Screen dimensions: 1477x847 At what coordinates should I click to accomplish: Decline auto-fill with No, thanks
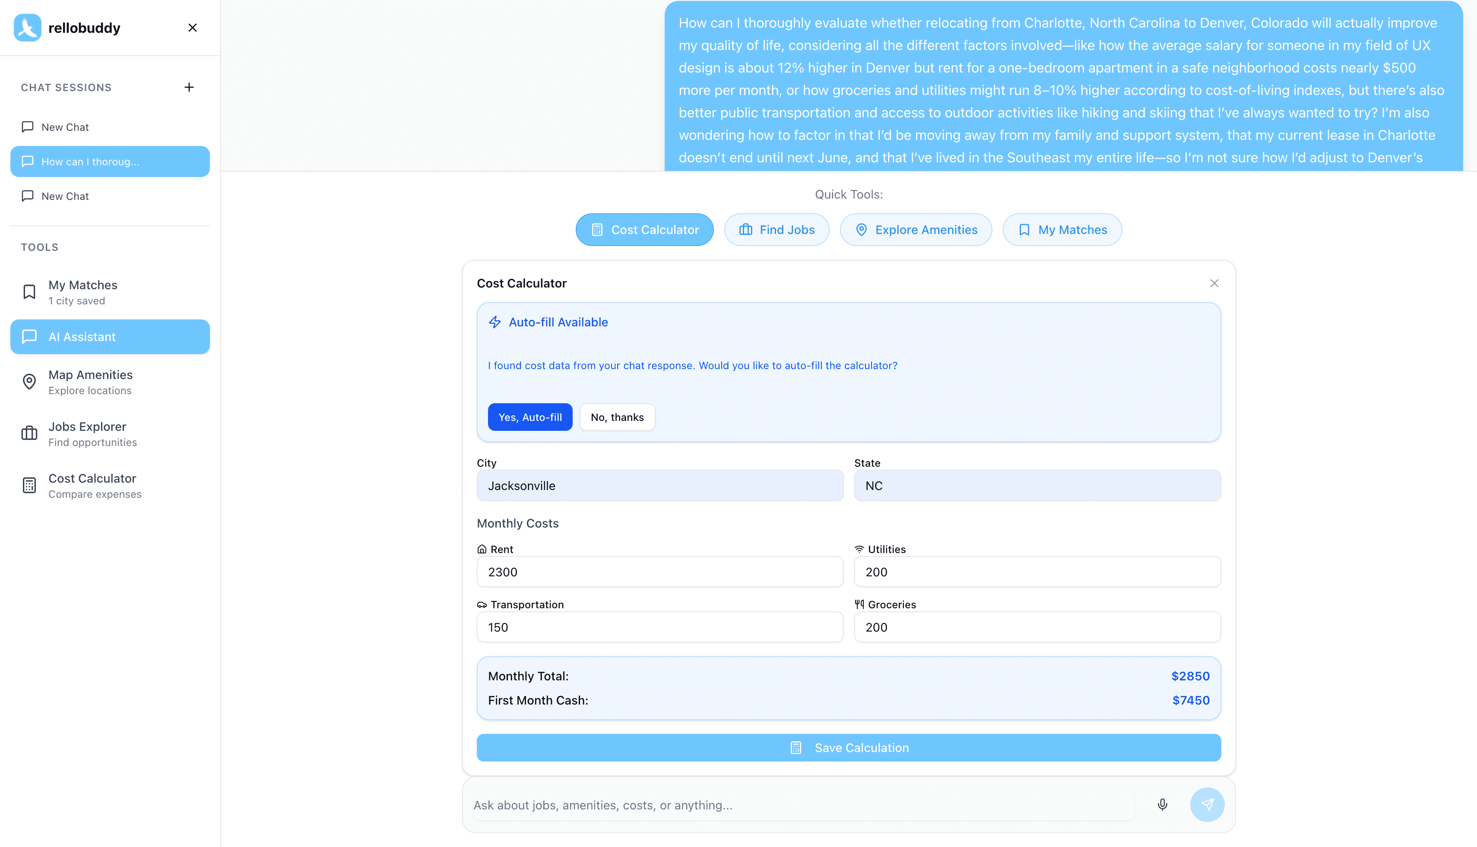617,417
